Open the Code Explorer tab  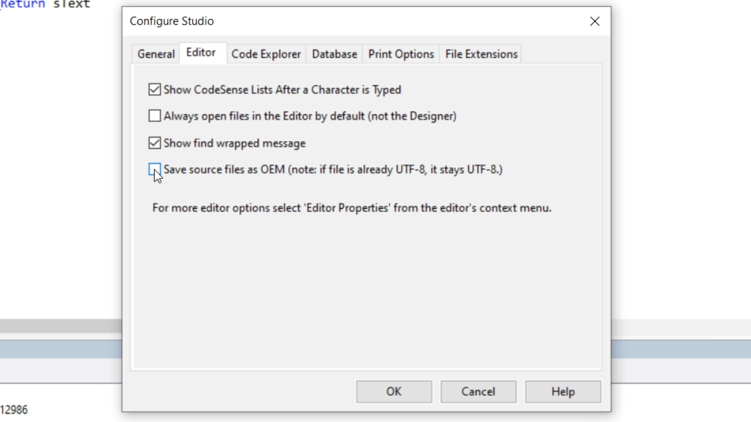click(x=266, y=54)
